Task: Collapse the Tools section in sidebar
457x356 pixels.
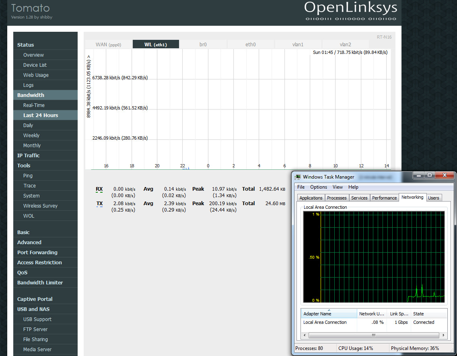Action: coord(24,165)
